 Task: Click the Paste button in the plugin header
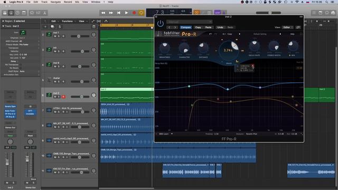click(x=208, y=27)
